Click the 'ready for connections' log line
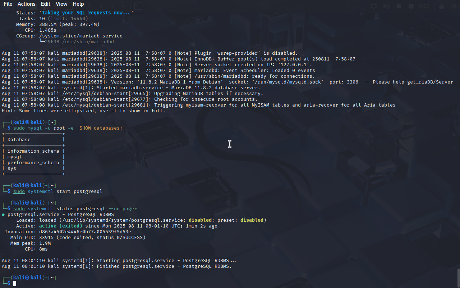Viewport: 460px width, 288px height. 158,76
